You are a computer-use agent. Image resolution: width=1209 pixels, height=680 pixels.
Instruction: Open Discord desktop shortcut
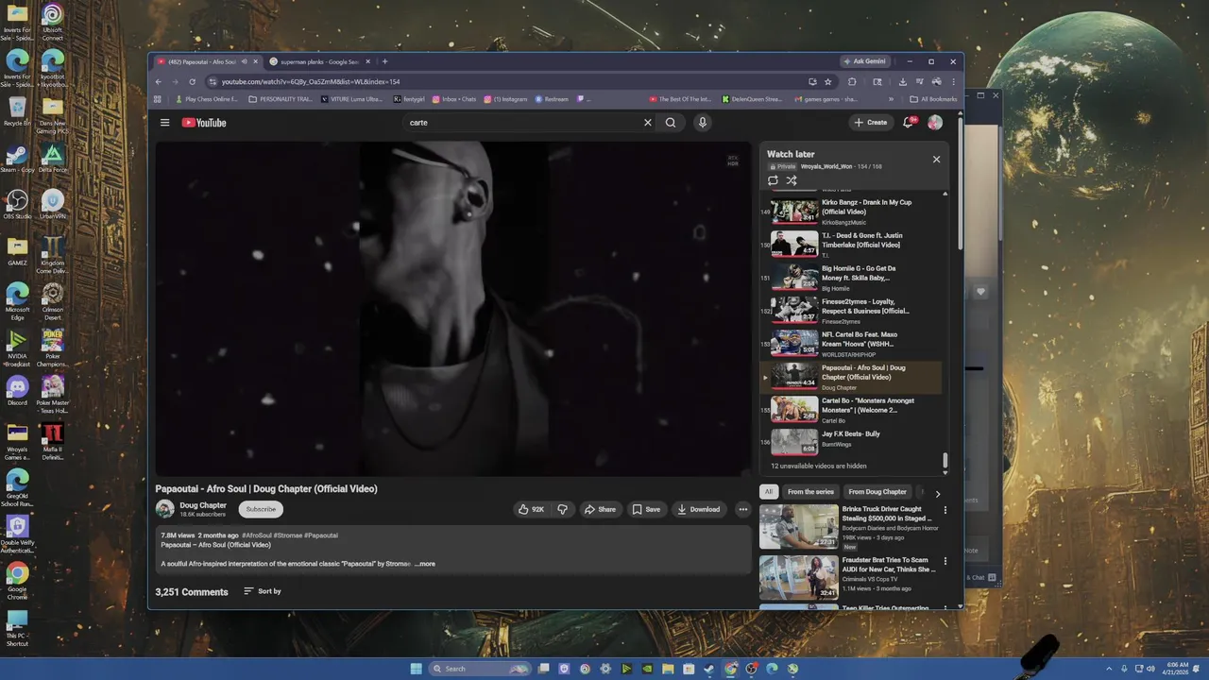[17, 390]
